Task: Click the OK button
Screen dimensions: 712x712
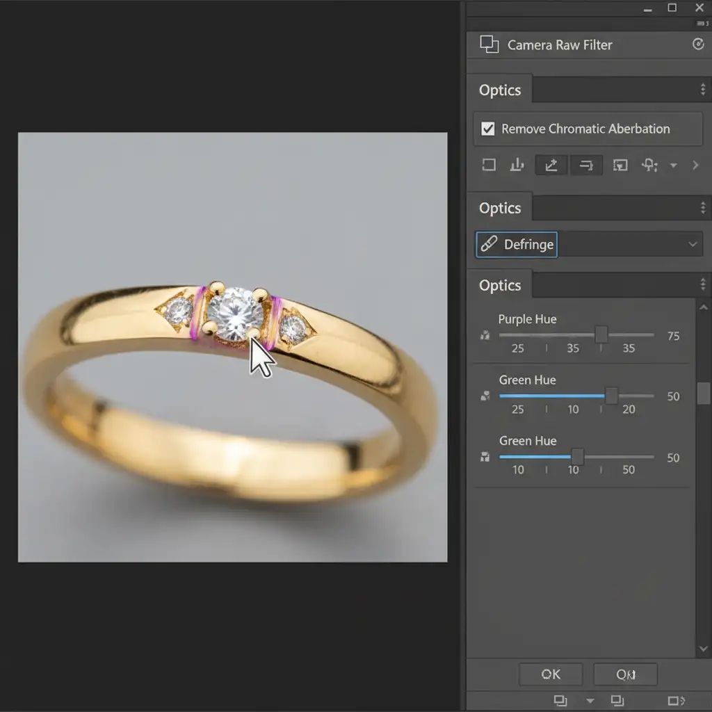Action: pos(551,674)
